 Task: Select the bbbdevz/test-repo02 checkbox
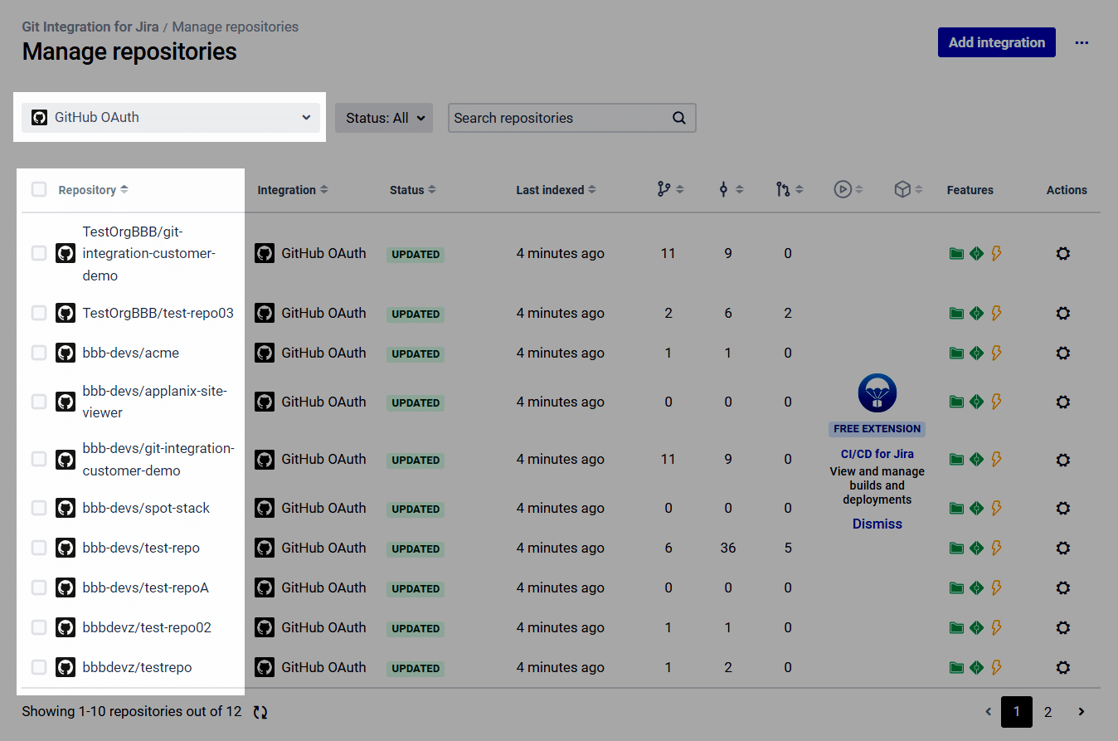[39, 627]
